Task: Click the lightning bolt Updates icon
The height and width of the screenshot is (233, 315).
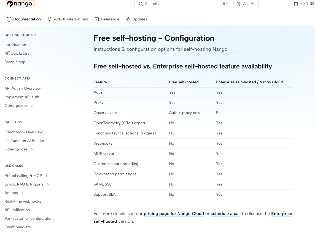Action: click(x=128, y=19)
